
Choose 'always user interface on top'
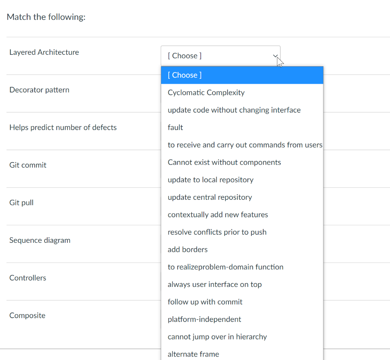point(215,285)
